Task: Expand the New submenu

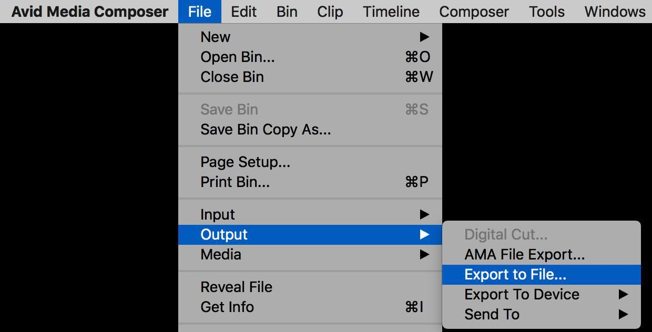Action: point(310,37)
